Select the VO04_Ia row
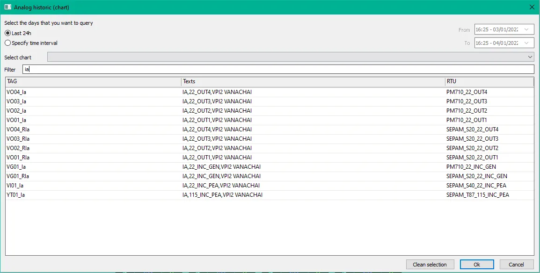Screen dimensions: 540x273 click(270, 92)
